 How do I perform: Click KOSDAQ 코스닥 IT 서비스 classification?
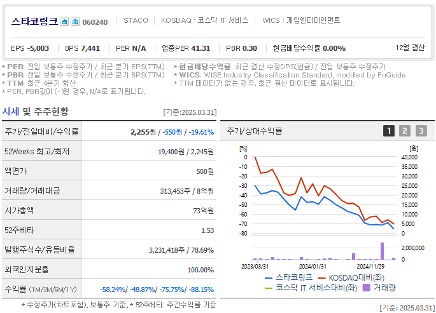click(x=205, y=20)
